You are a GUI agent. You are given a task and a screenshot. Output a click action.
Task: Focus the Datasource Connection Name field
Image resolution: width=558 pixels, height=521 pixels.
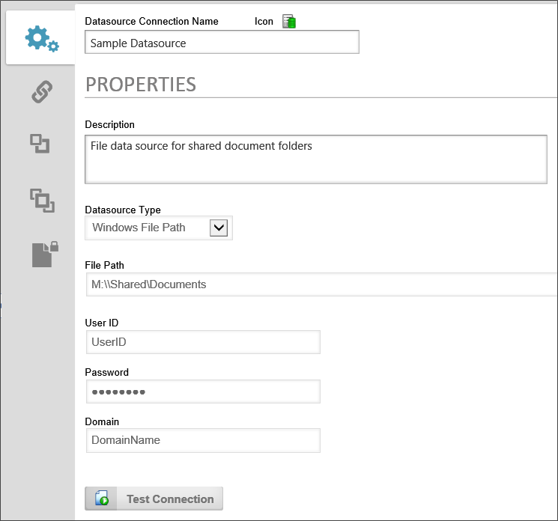[x=222, y=43]
